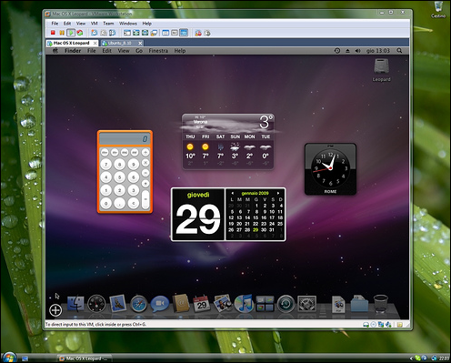Open iPhoto from the Mac dock
This screenshot has width=451, height=363.
[223, 303]
